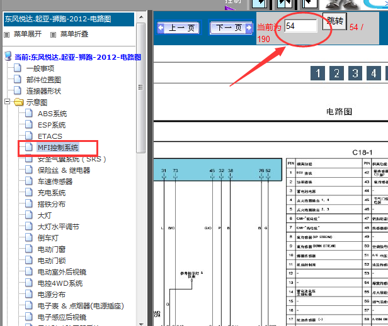This screenshot has width=388, height=326.
Task: Open 安全气囊系统 (SRS) diagram
Action: [x=72, y=159]
